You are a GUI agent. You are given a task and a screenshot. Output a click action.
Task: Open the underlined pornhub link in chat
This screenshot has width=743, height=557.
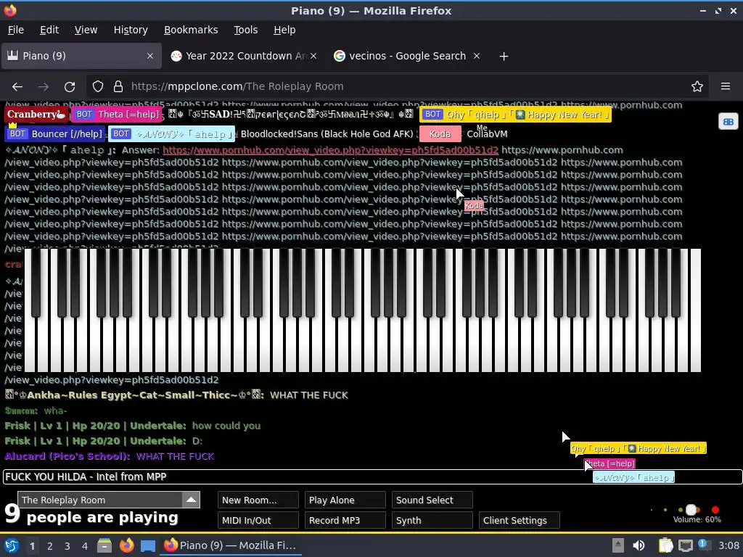(330, 150)
